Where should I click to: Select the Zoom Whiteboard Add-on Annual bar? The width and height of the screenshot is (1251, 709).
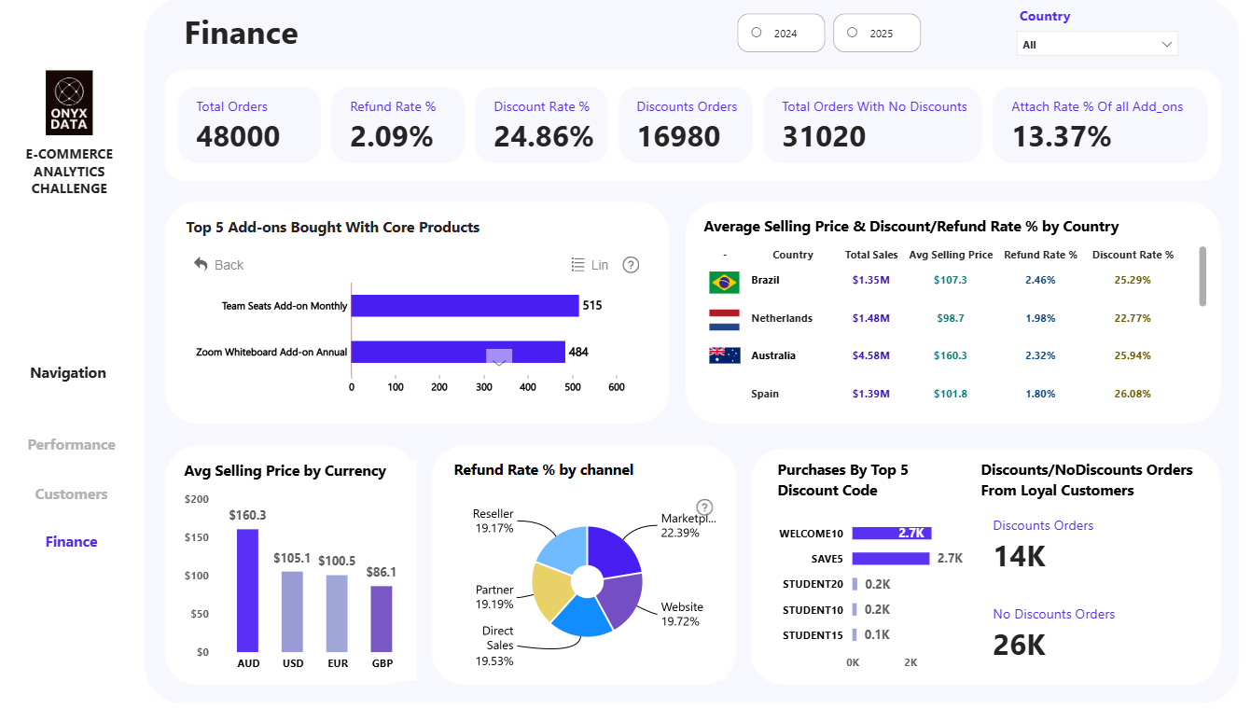[458, 352]
